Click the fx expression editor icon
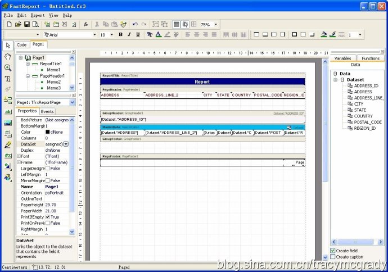Screen dimensions: 388x272 click(x=85, y=24)
